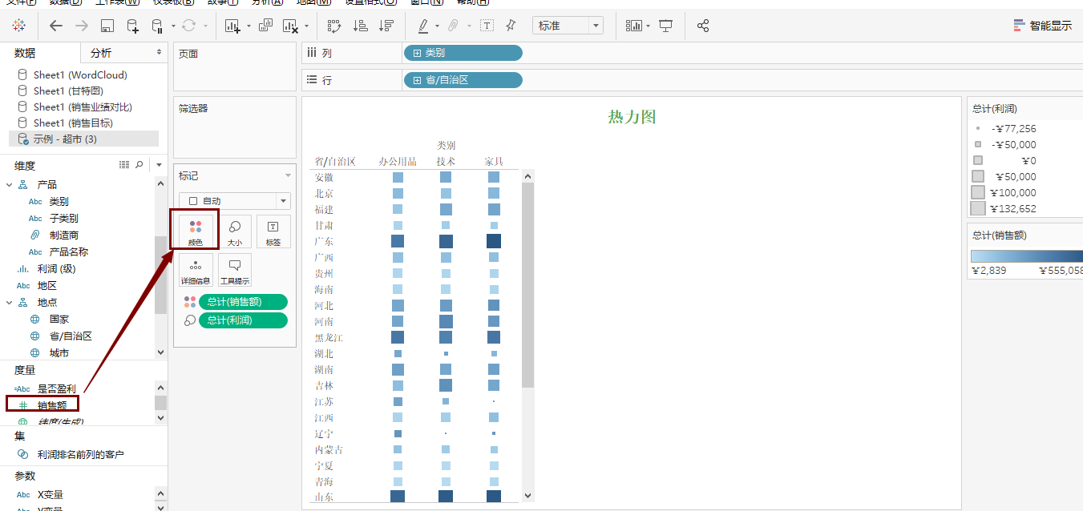The width and height of the screenshot is (1083, 511).
Task: Open the highlight dropdown arrow
Action: [437, 26]
